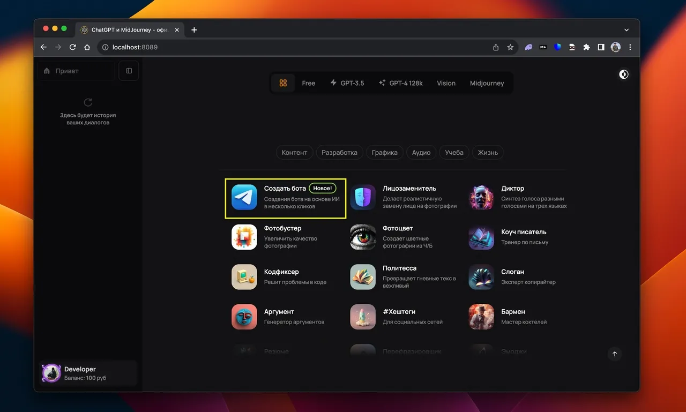Bookmark this page with the star
The image size is (686, 412).
point(510,47)
